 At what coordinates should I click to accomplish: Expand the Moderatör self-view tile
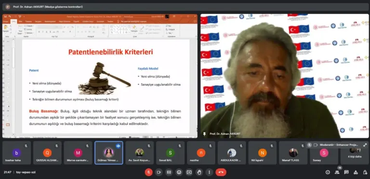tap(365, 145)
